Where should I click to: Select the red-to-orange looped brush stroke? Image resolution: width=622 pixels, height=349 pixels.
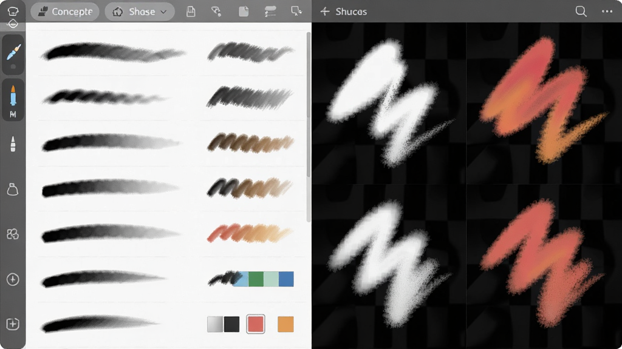point(250,233)
